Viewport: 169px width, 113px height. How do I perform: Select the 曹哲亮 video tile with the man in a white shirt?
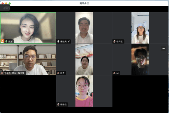(84, 28)
